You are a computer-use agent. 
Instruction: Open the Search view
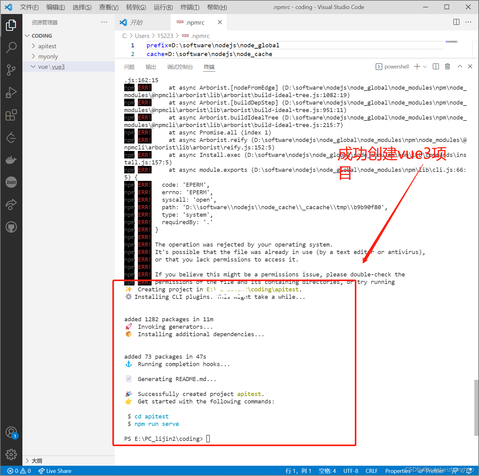[12, 47]
